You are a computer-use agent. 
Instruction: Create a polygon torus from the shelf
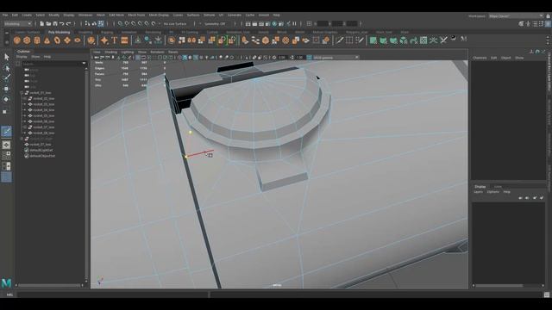57,40
